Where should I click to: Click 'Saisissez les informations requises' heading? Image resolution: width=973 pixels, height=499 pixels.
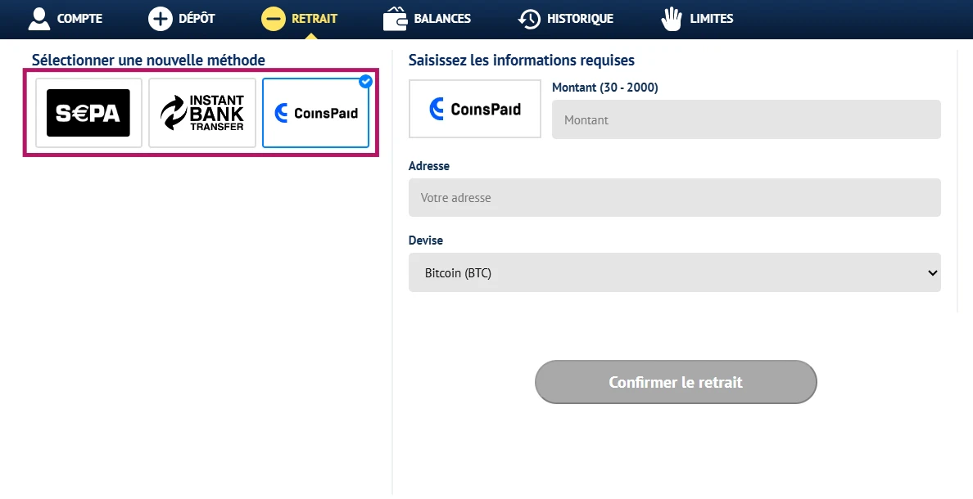(x=521, y=61)
